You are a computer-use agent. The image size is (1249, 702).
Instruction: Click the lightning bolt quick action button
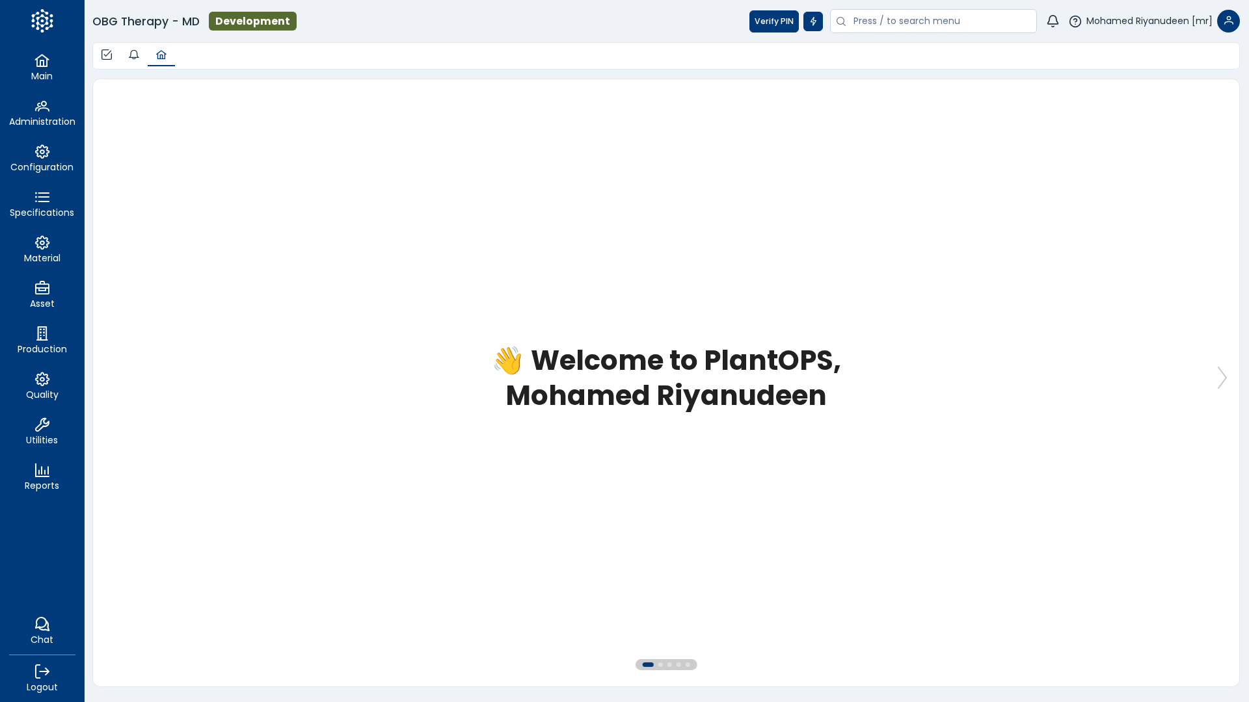click(813, 21)
